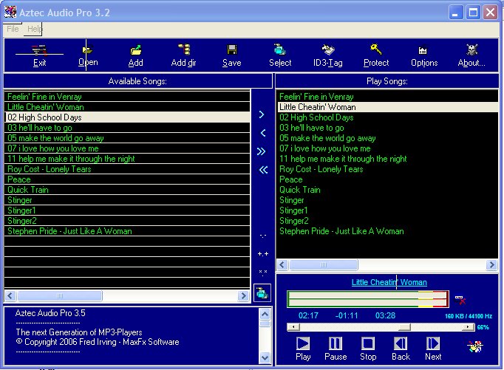Click the playback position slider thumb
Viewport: 504px width, 370px height.
[x=403, y=327]
